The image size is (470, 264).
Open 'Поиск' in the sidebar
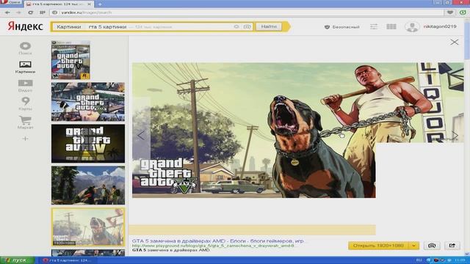25,48
